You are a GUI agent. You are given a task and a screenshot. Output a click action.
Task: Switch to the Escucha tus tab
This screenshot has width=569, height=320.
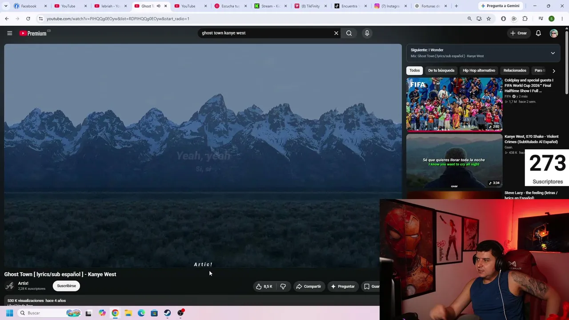click(229, 6)
